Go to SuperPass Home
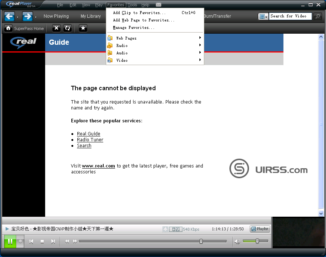 24,28
